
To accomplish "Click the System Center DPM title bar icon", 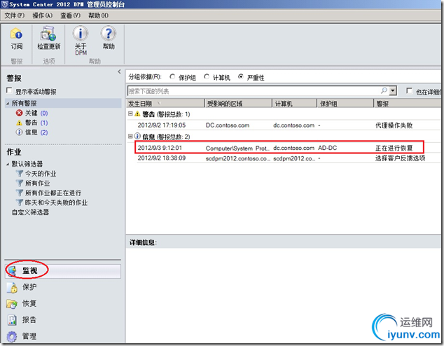I will (x=5, y=4).
